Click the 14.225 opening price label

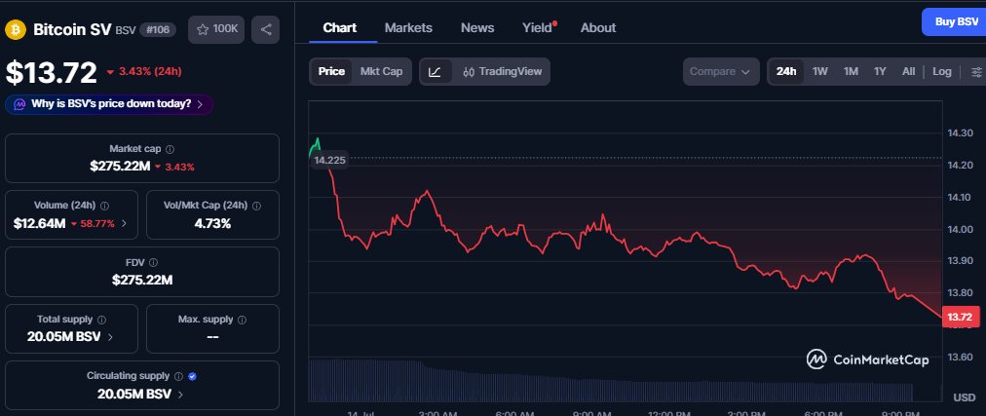pos(329,160)
